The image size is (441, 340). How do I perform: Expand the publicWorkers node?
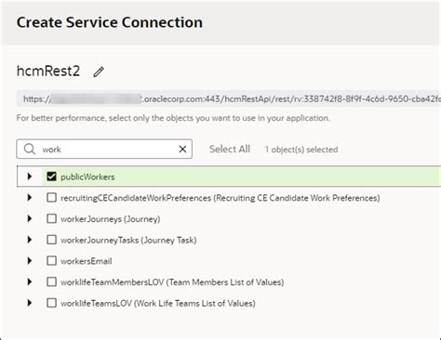(x=30, y=177)
